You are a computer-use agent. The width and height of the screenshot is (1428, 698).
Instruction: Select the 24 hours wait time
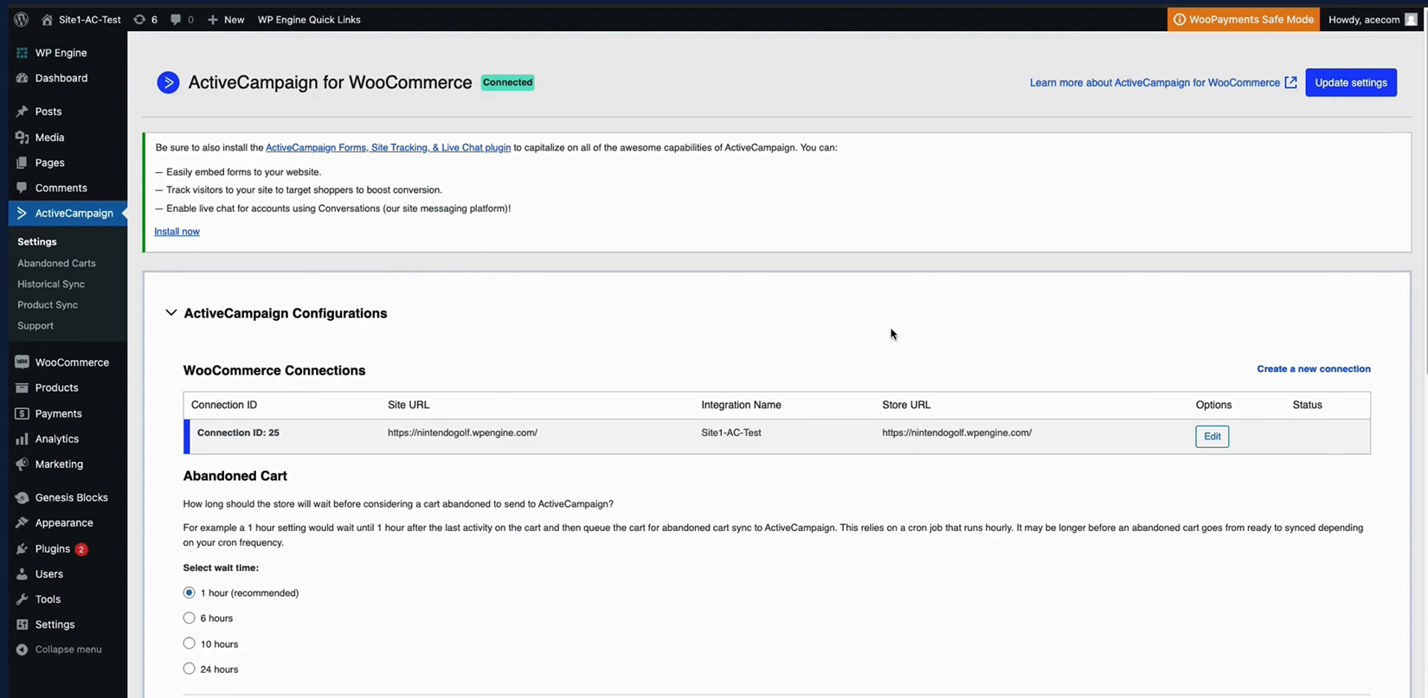[x=189, y=669]
